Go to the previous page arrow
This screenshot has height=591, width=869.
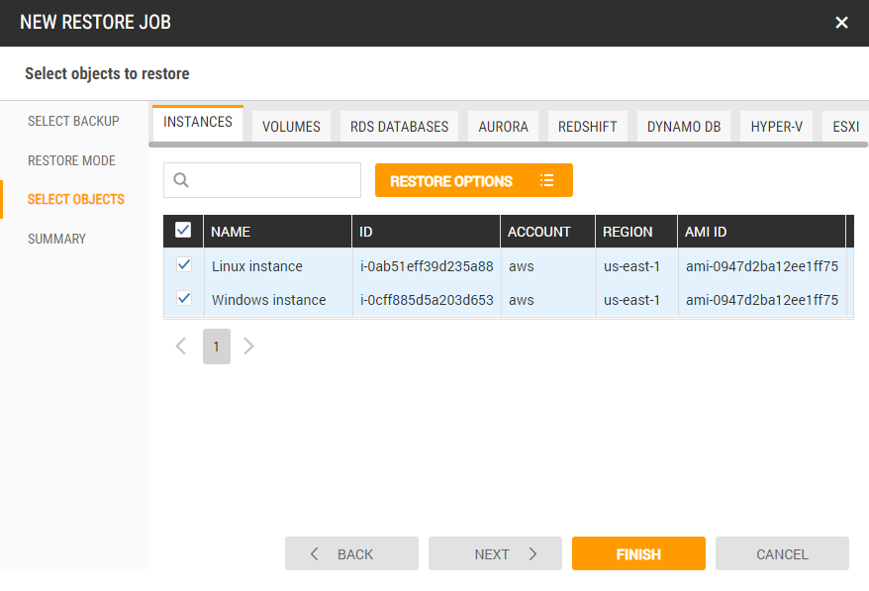pyautogui.click(x=181, y=346)
